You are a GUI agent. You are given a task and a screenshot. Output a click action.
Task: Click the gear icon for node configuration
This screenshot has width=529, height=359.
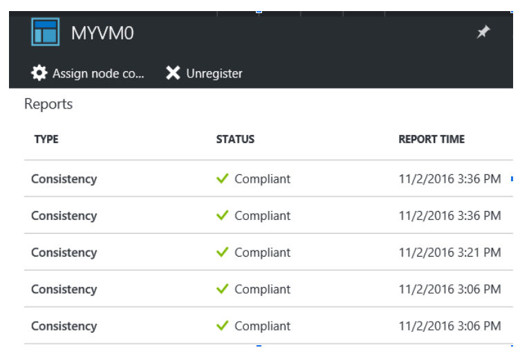coord(39,73)
